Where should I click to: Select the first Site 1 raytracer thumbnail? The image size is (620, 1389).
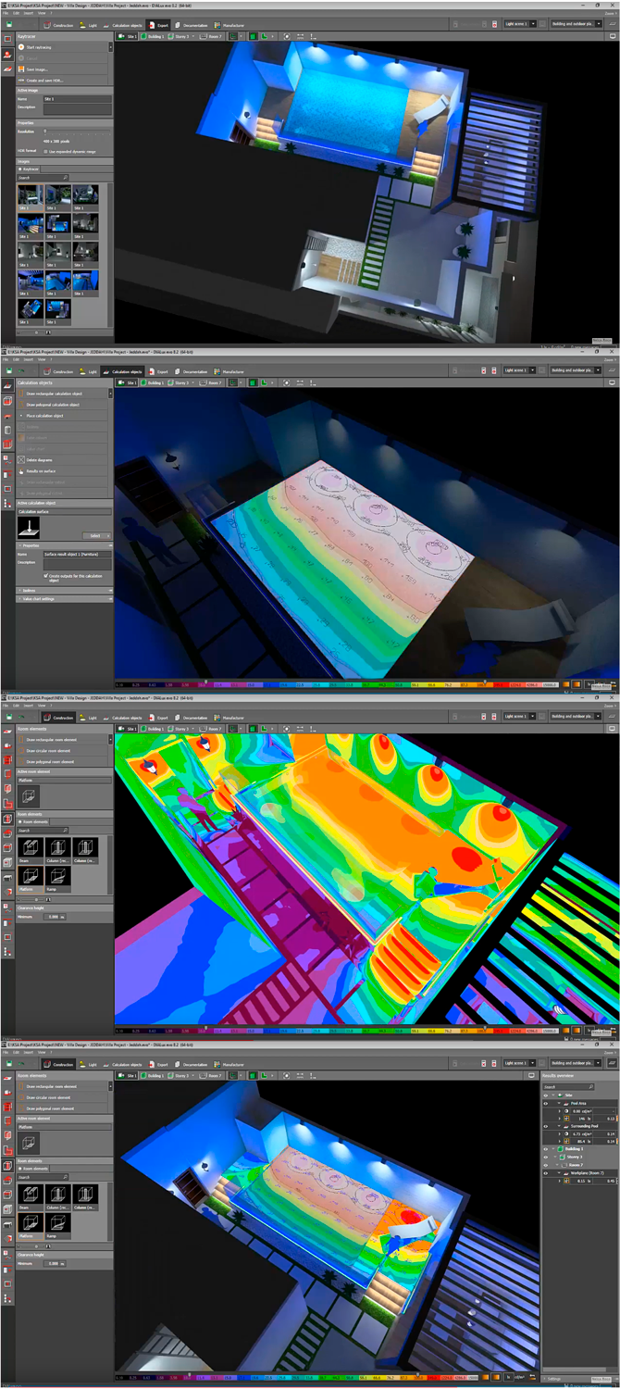coord(30,195)
